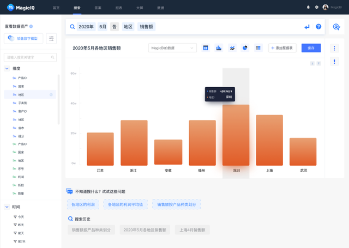Click the blue help question mark icon
This screenshot has height=248, width=349.
318,27
